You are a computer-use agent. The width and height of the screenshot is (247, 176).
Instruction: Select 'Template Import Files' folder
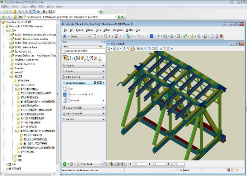25,64
